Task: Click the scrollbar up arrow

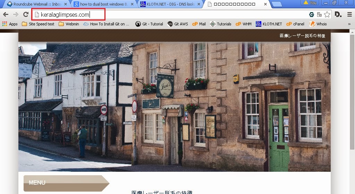Action: [x=352, y=32]
